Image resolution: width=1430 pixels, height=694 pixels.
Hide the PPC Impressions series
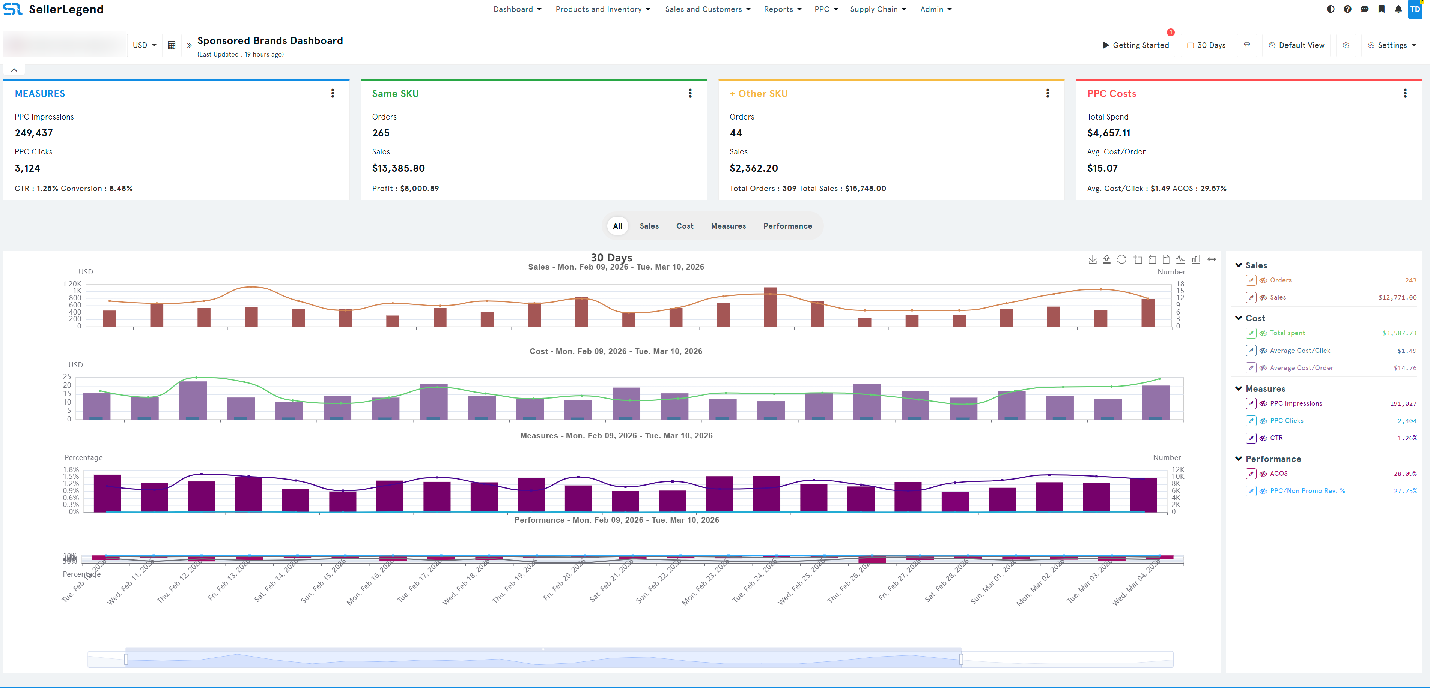pyautogui.click(x=1264, y=403)
